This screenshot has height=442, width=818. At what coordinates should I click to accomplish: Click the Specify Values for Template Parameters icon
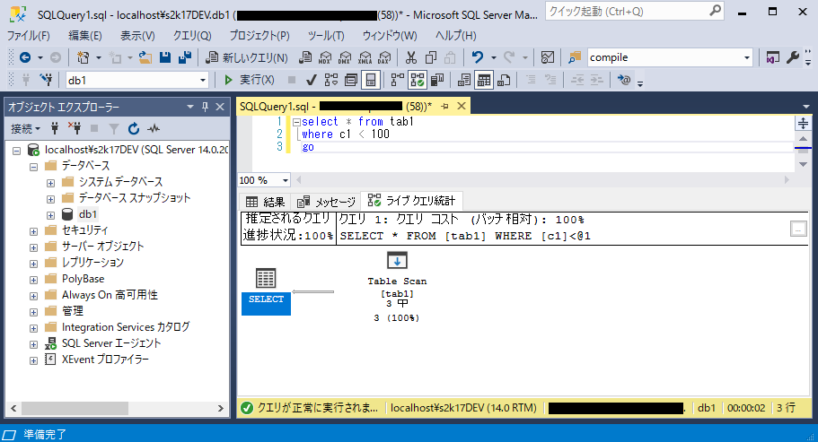pos(624,80)
